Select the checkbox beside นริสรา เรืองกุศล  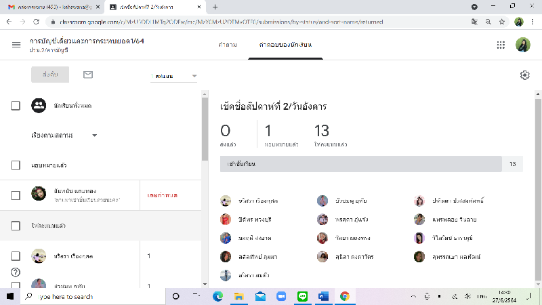point(16,256)
